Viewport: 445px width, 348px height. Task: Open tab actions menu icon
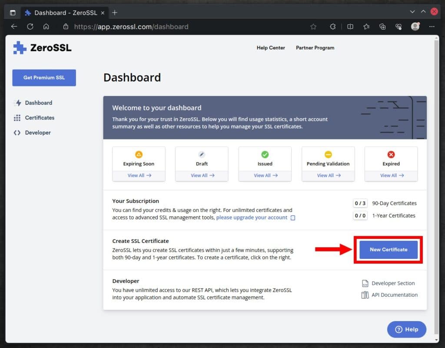point(13,13)
